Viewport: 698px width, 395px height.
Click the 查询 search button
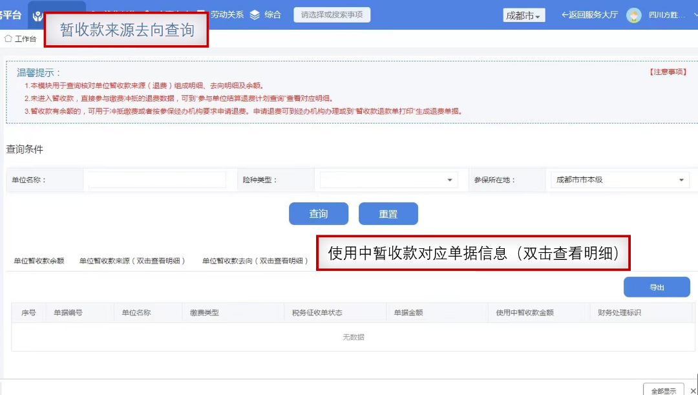click(x=319, y=213)
